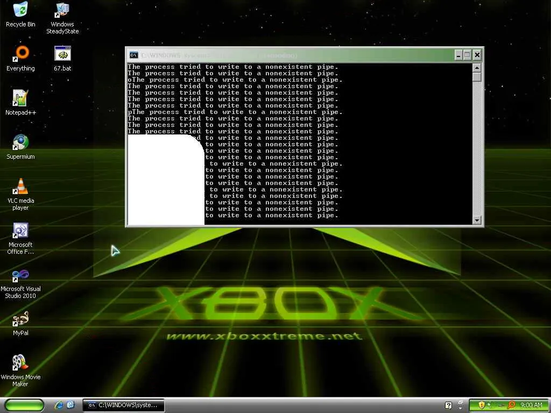551x413 pixels.
Task: Click the 9:00 AM taskbar clock
Action: [531, 405]
